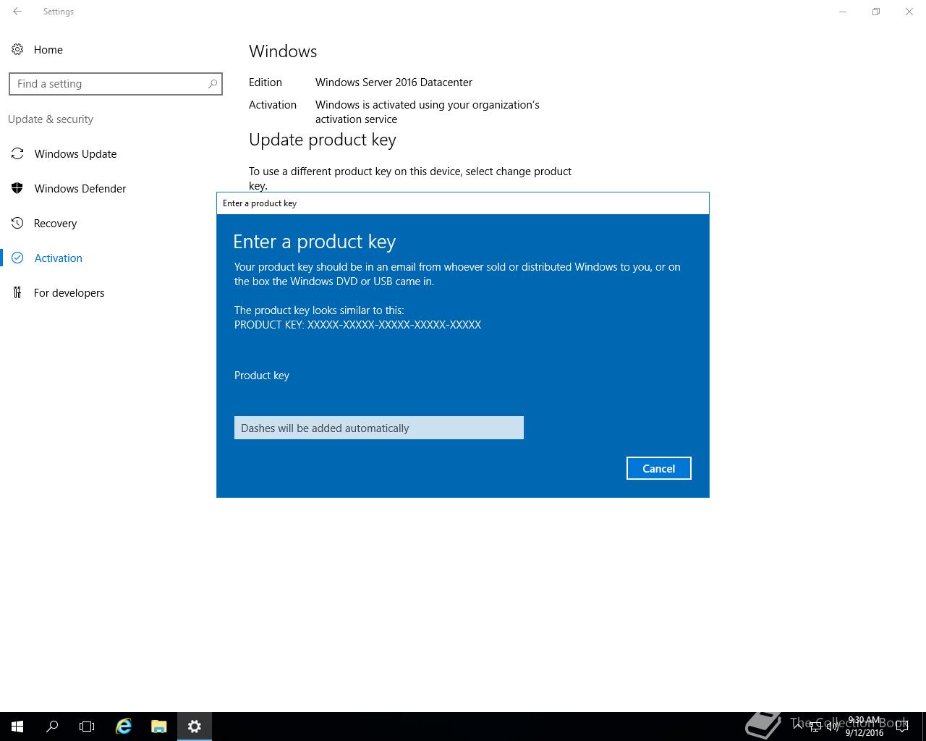The height and width of the screenshot is (741, 926).
Task: Click the Windows Defender shield icon
Action: point(17,188)
